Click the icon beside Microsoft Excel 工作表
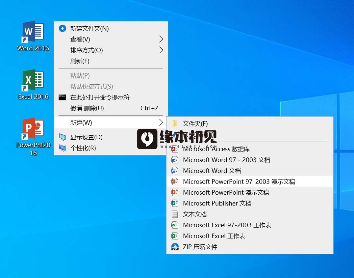 pos(174,236)
